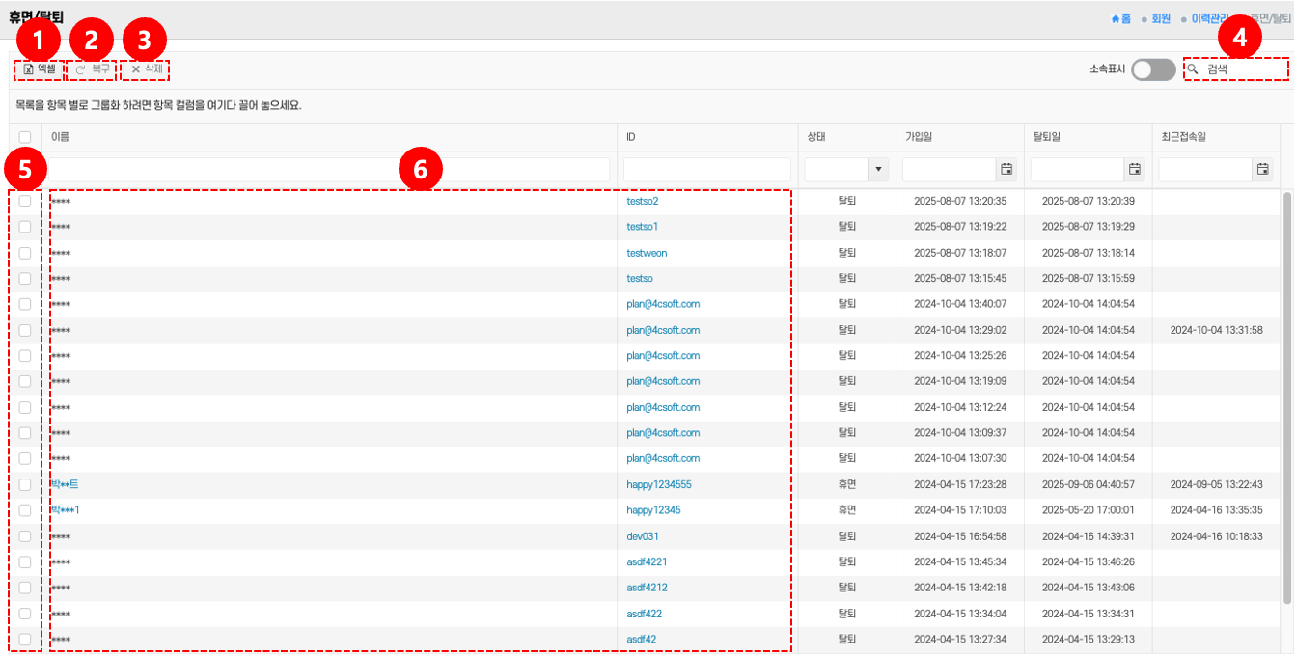This screenshot has width=1296, height=657.
Task: Sort by the 가입일 column header
Action: pyautogui.click(x=920, y=137)
